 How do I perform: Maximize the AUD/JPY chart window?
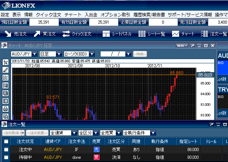coord(206,46)
